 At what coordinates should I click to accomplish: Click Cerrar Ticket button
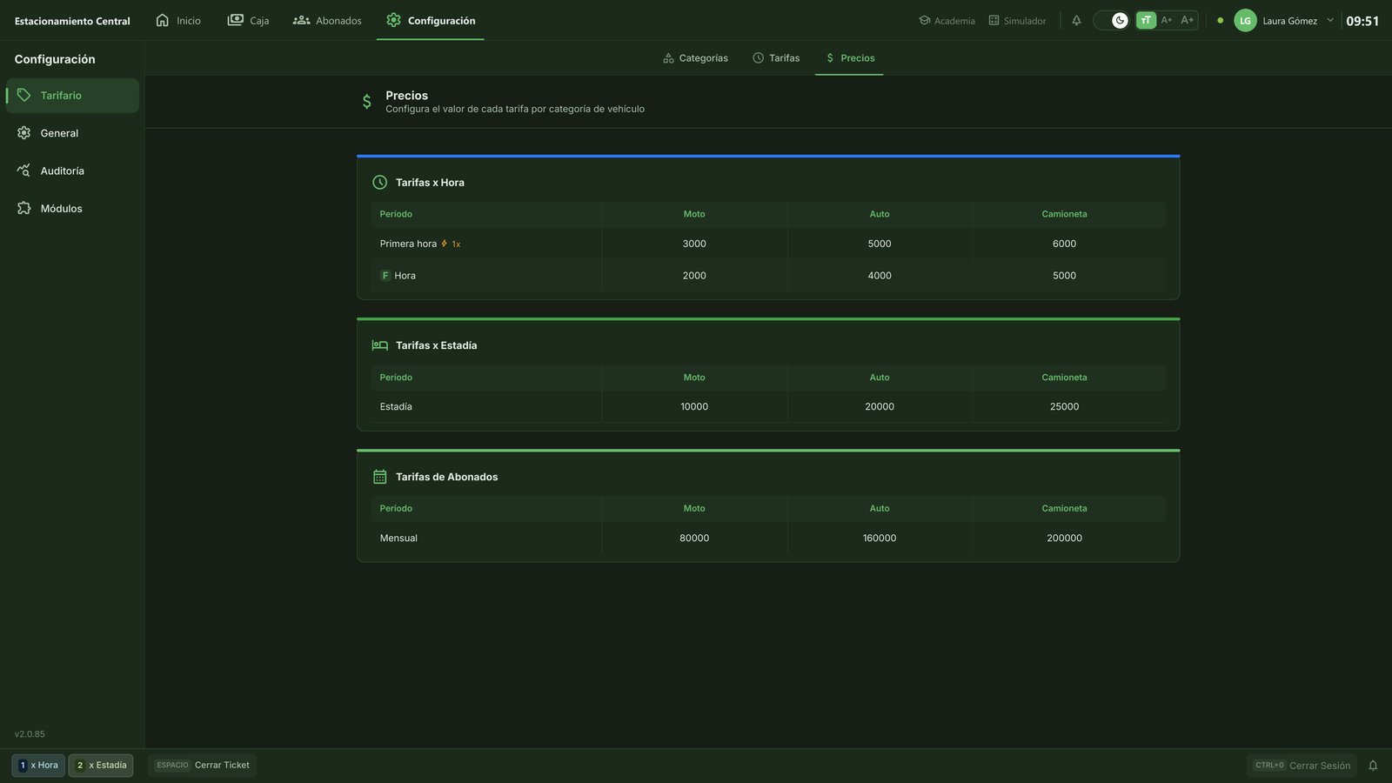[x=203, y=766]
